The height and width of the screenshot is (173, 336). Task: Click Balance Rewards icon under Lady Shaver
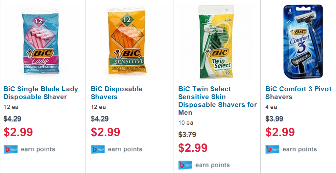[x=11, y=149]
